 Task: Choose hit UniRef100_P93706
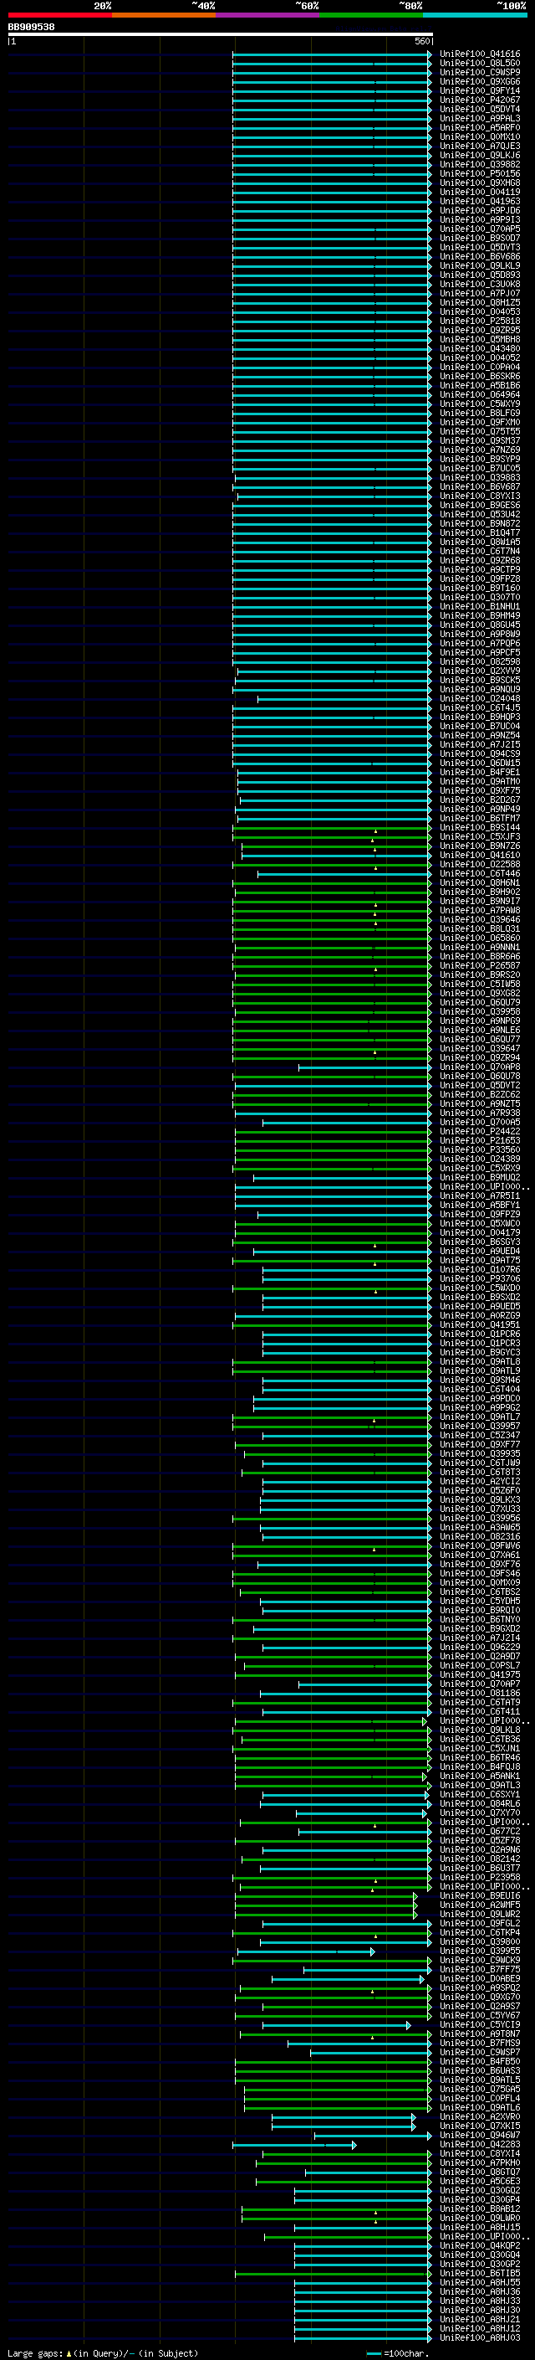480,1278
